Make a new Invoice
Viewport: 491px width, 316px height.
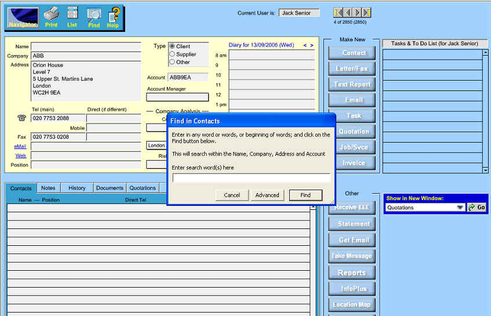355,163
